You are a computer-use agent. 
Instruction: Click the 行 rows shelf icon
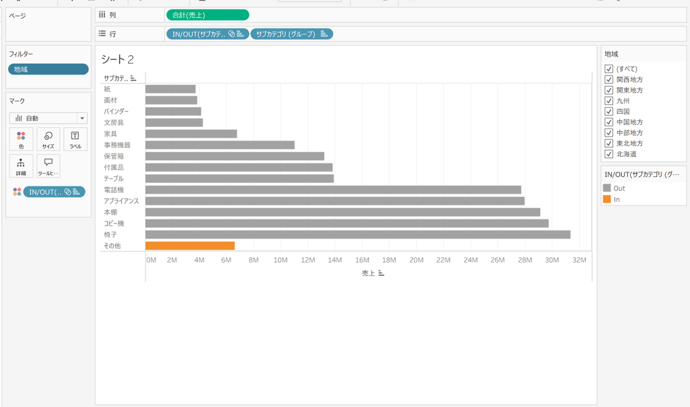click(102, 34)
